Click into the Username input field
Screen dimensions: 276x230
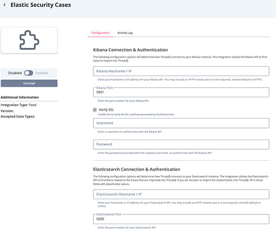(x=181, y=123)
